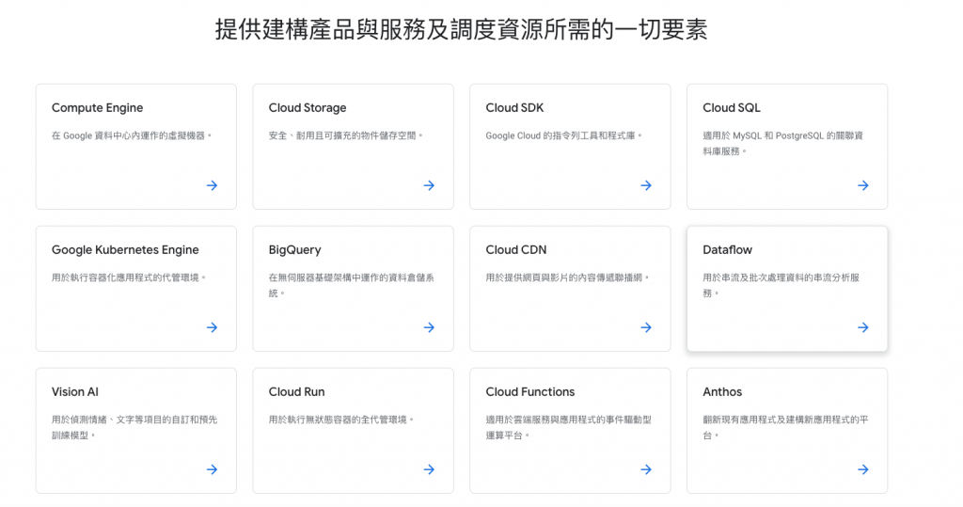Screen dimensions: 963x507
Task: Click the description text under Cloud CDN
Action: click(567, 277)
